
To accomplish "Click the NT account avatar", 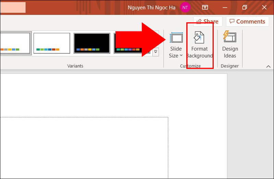I will click(x=185, y=8).
